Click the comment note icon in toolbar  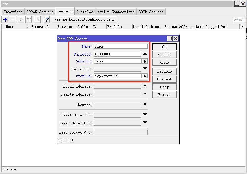pos(37,20)
